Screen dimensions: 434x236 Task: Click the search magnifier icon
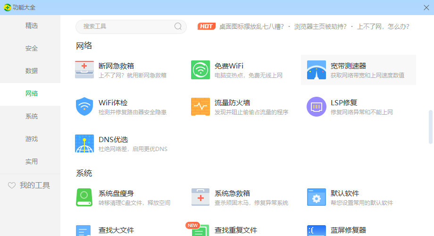(x=178, y=26)
